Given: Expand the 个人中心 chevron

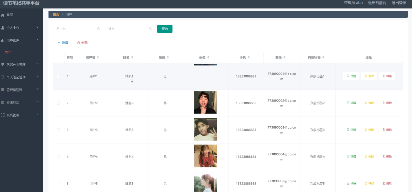Looking at the screenshot, I should (x=37, y=27).
